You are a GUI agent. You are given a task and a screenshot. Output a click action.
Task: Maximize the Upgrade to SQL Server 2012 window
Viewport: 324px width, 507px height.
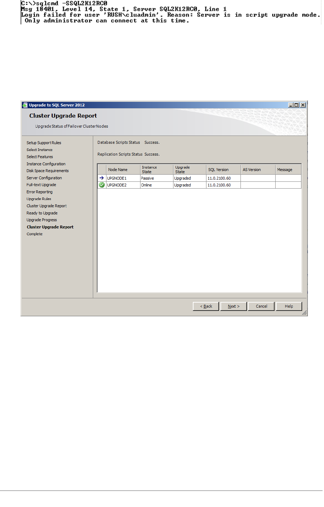296,105
